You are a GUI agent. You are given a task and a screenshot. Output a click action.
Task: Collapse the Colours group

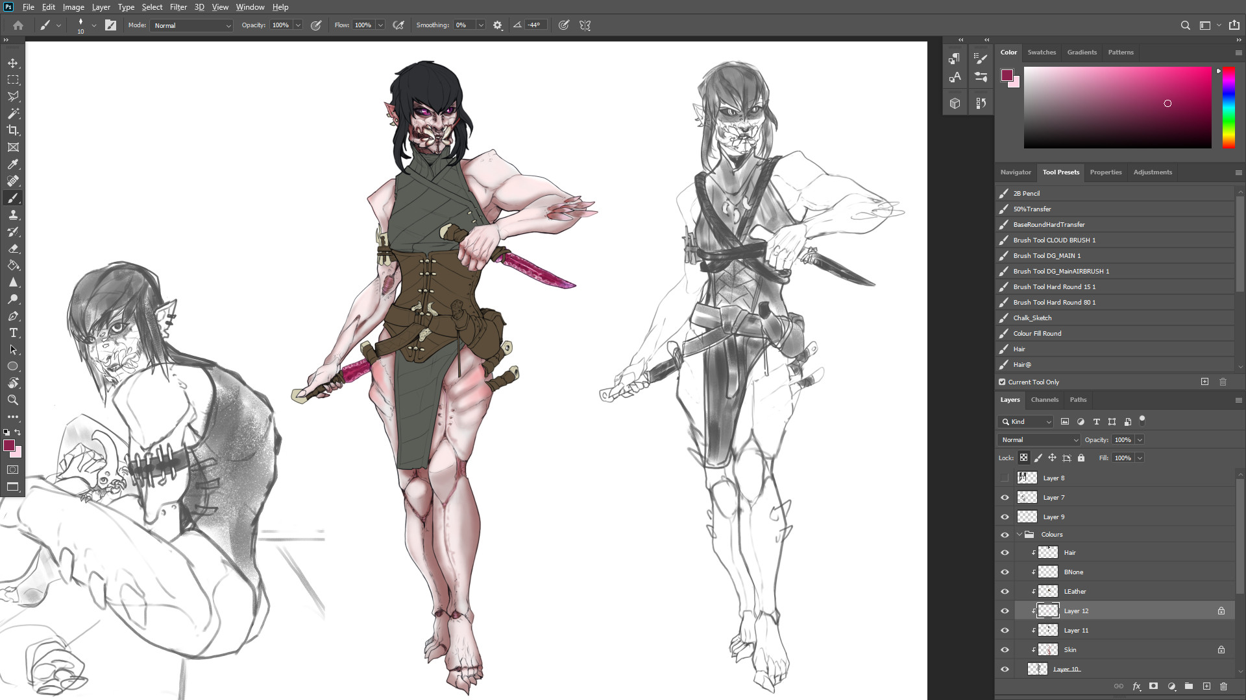pos(1019,535)
